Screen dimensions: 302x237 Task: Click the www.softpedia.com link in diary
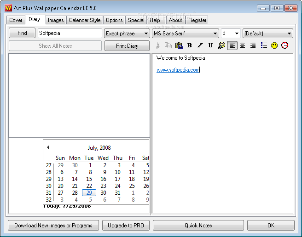pyautogui.click(x=178, y=70)
